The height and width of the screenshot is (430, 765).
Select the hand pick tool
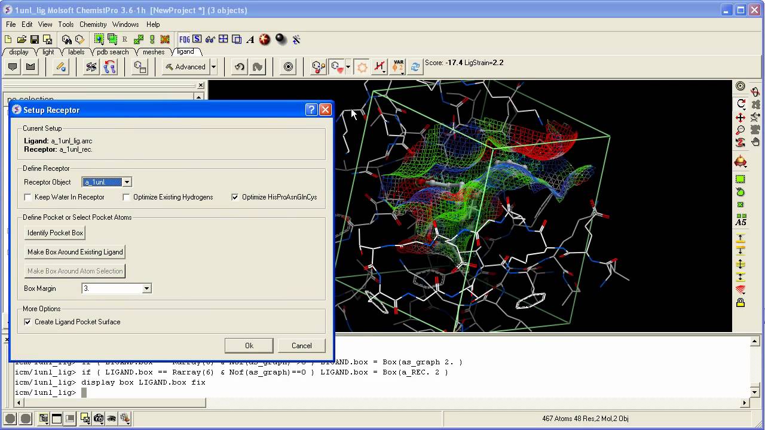click(x=755, y=142)
